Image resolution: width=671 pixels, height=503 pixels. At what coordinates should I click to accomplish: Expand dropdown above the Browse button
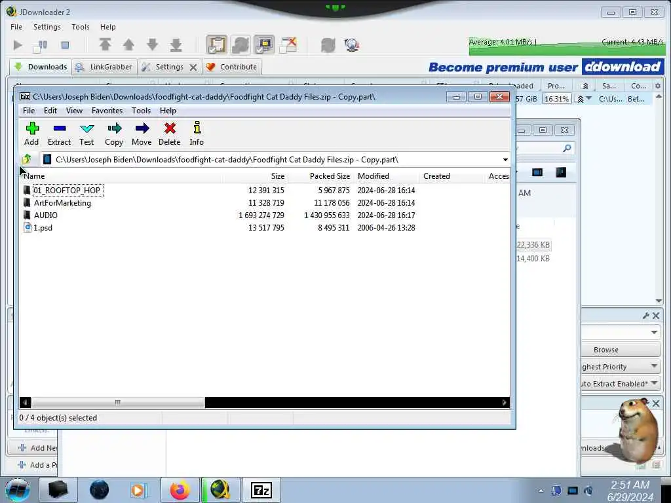point(654,332)
